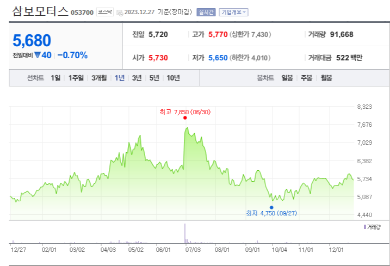Click the 08/01 x-axis date label
The image size is (390, 266).
coord(222,250)
